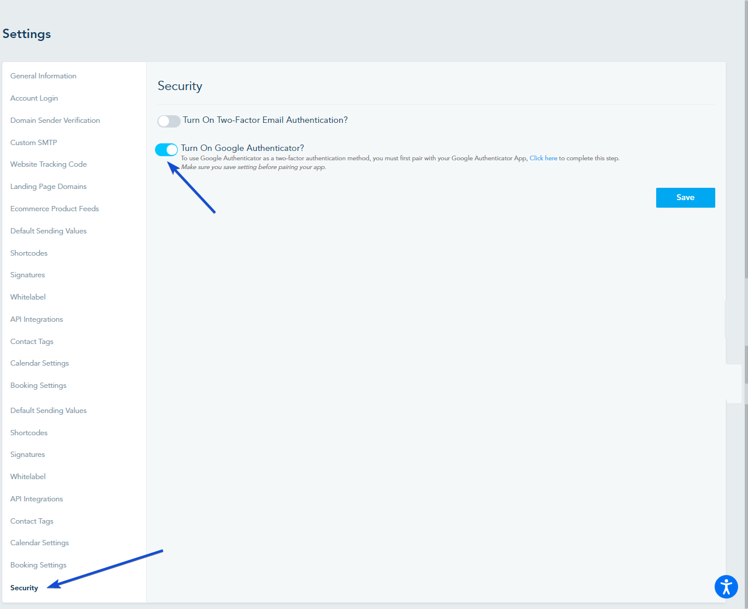
Task: Select first Contact Tags entry
Action: pyautogui.click(x=32, y=342)
